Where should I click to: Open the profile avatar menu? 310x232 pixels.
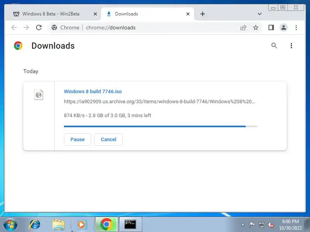point(284,27)
